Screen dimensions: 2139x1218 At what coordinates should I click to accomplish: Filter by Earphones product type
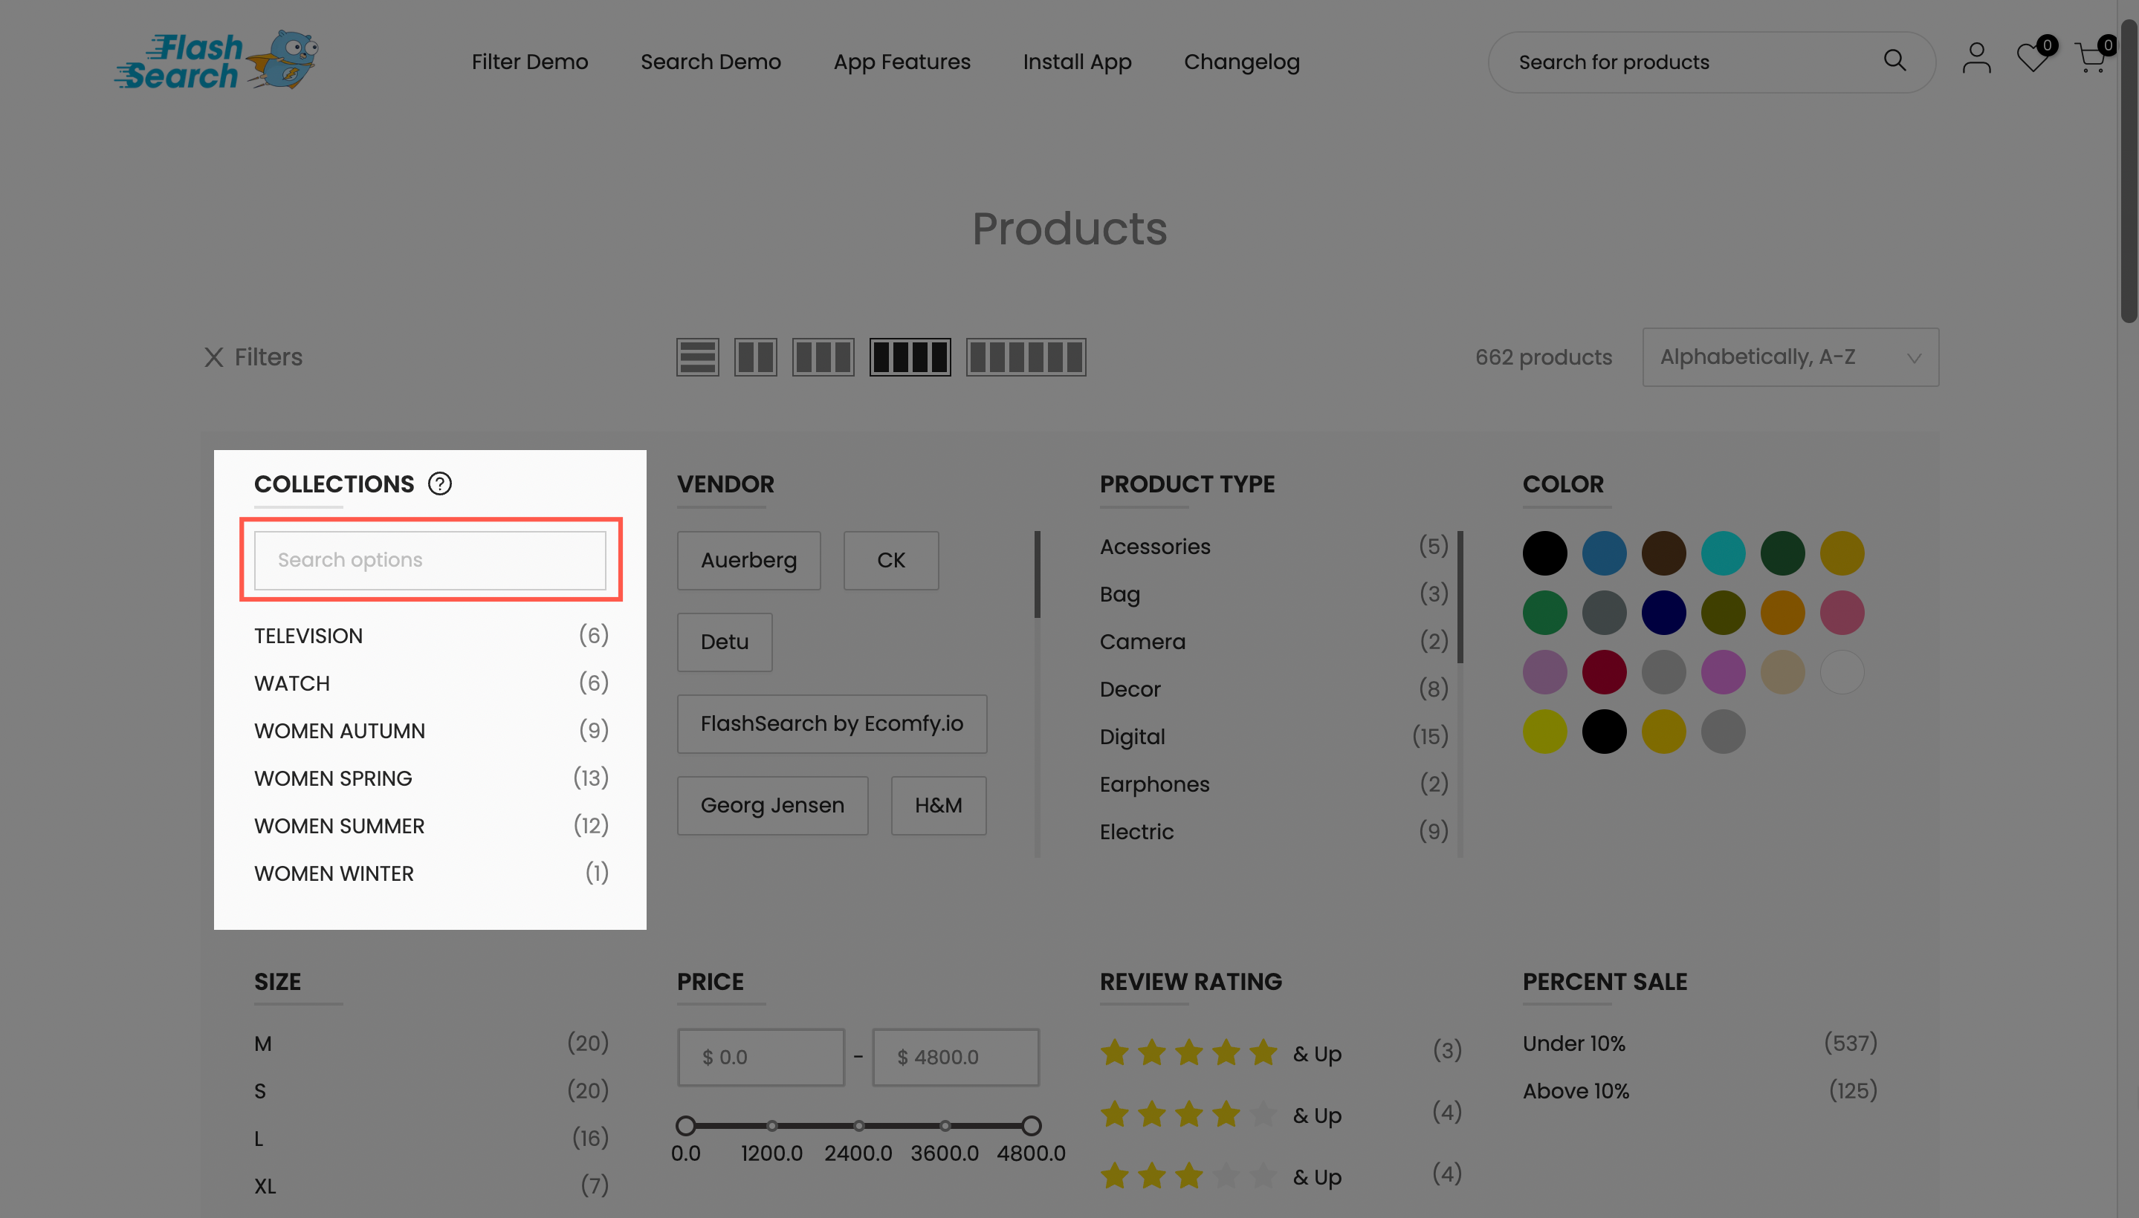[1273, 784]
